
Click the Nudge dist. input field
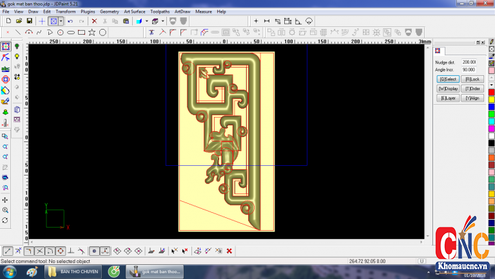[468, 62]
